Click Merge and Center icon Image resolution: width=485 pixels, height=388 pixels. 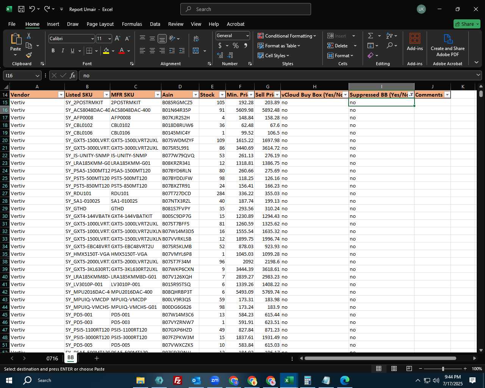click(x=196, y=51)
